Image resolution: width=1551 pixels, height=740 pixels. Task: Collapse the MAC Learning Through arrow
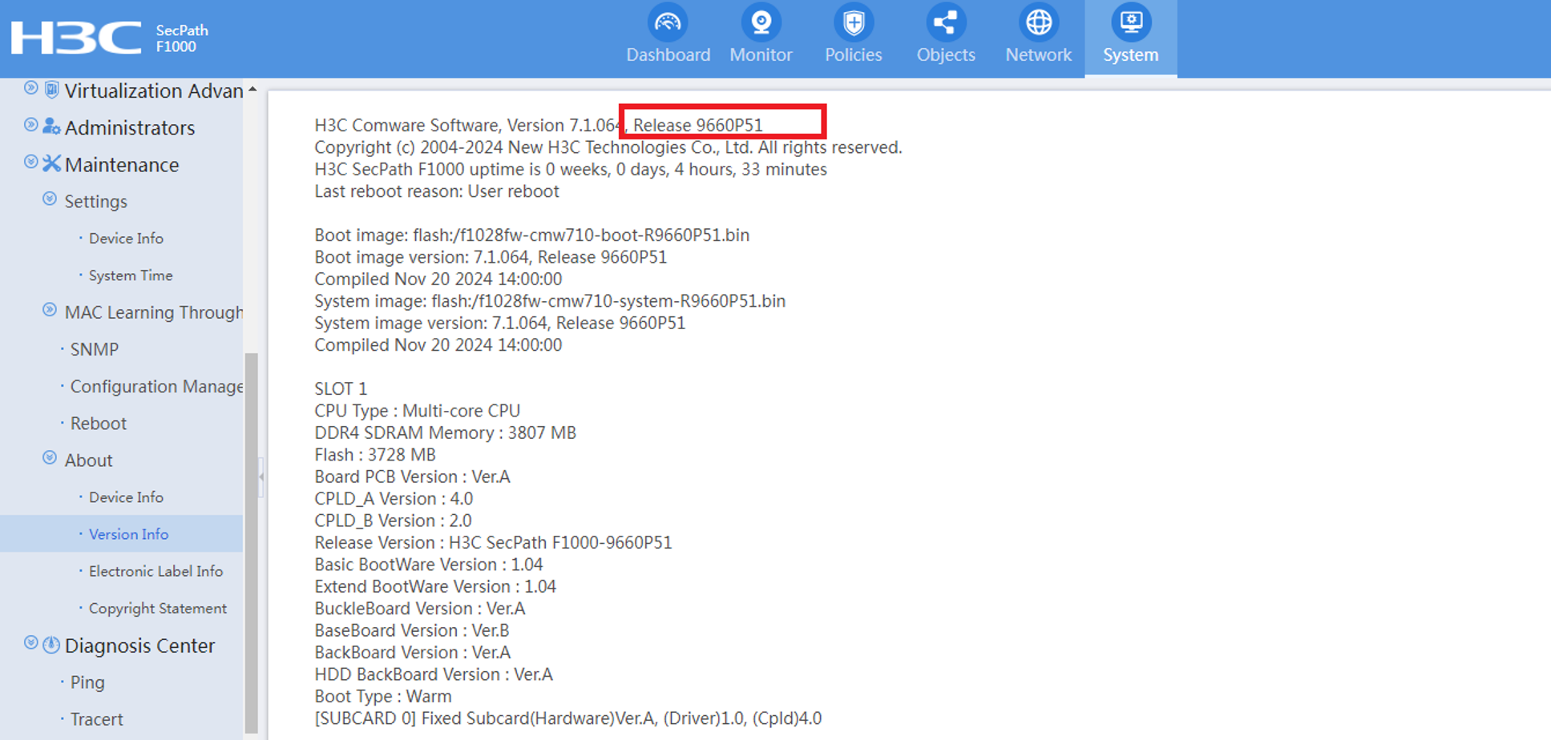click(x=50, y=310)
